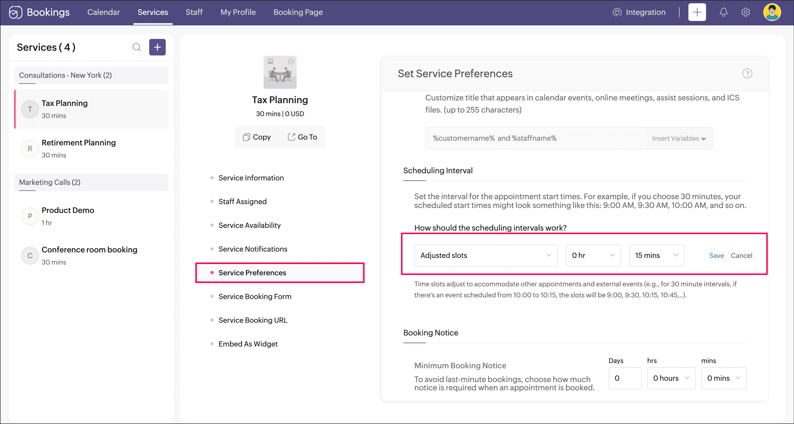Open Embed As Widget section
Screen dimensions: 794x424
(248, 344)
